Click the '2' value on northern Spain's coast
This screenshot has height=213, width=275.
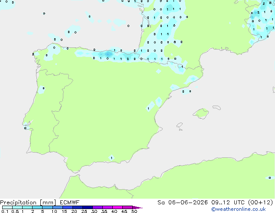tap(128, 59)
